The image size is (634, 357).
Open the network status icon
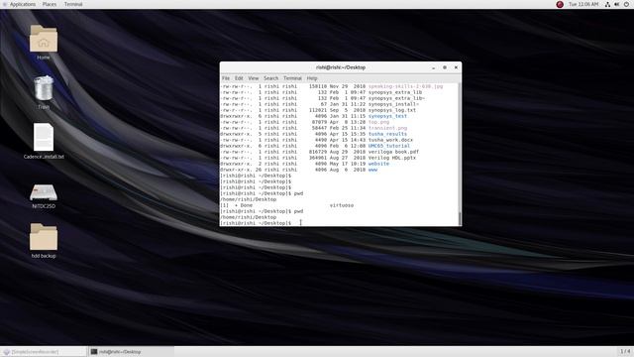(607, 4)
